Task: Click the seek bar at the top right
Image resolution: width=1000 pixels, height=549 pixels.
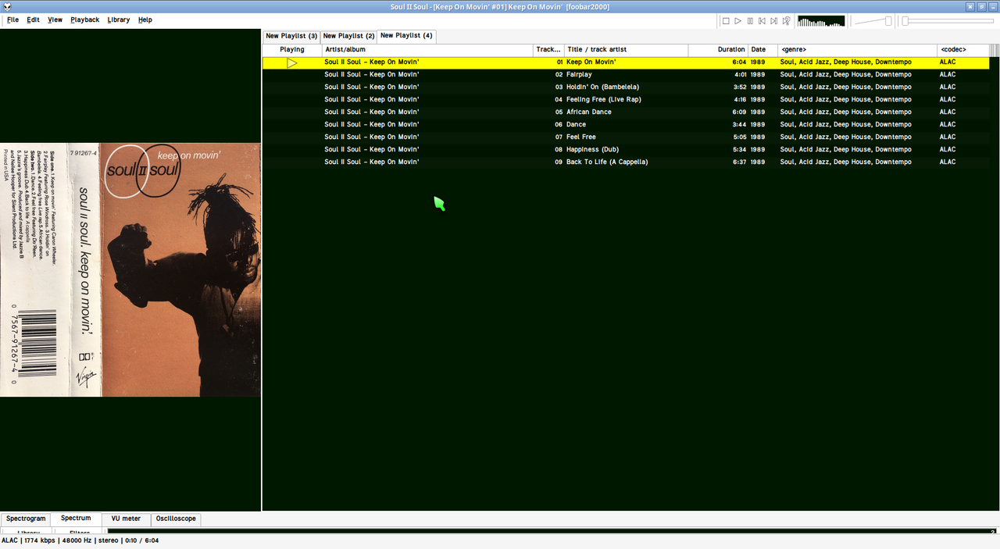Action: 949,21
